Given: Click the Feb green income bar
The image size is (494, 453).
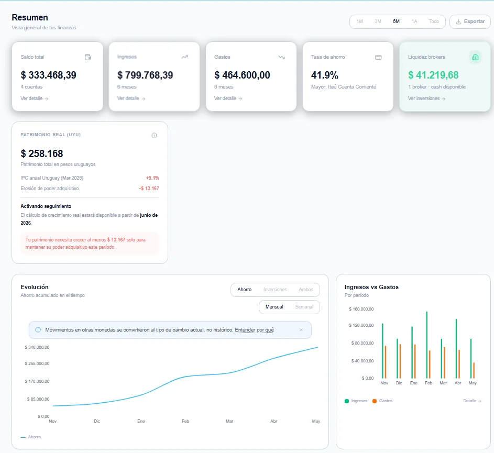Looking at the screenshot, I should point(427,345).
